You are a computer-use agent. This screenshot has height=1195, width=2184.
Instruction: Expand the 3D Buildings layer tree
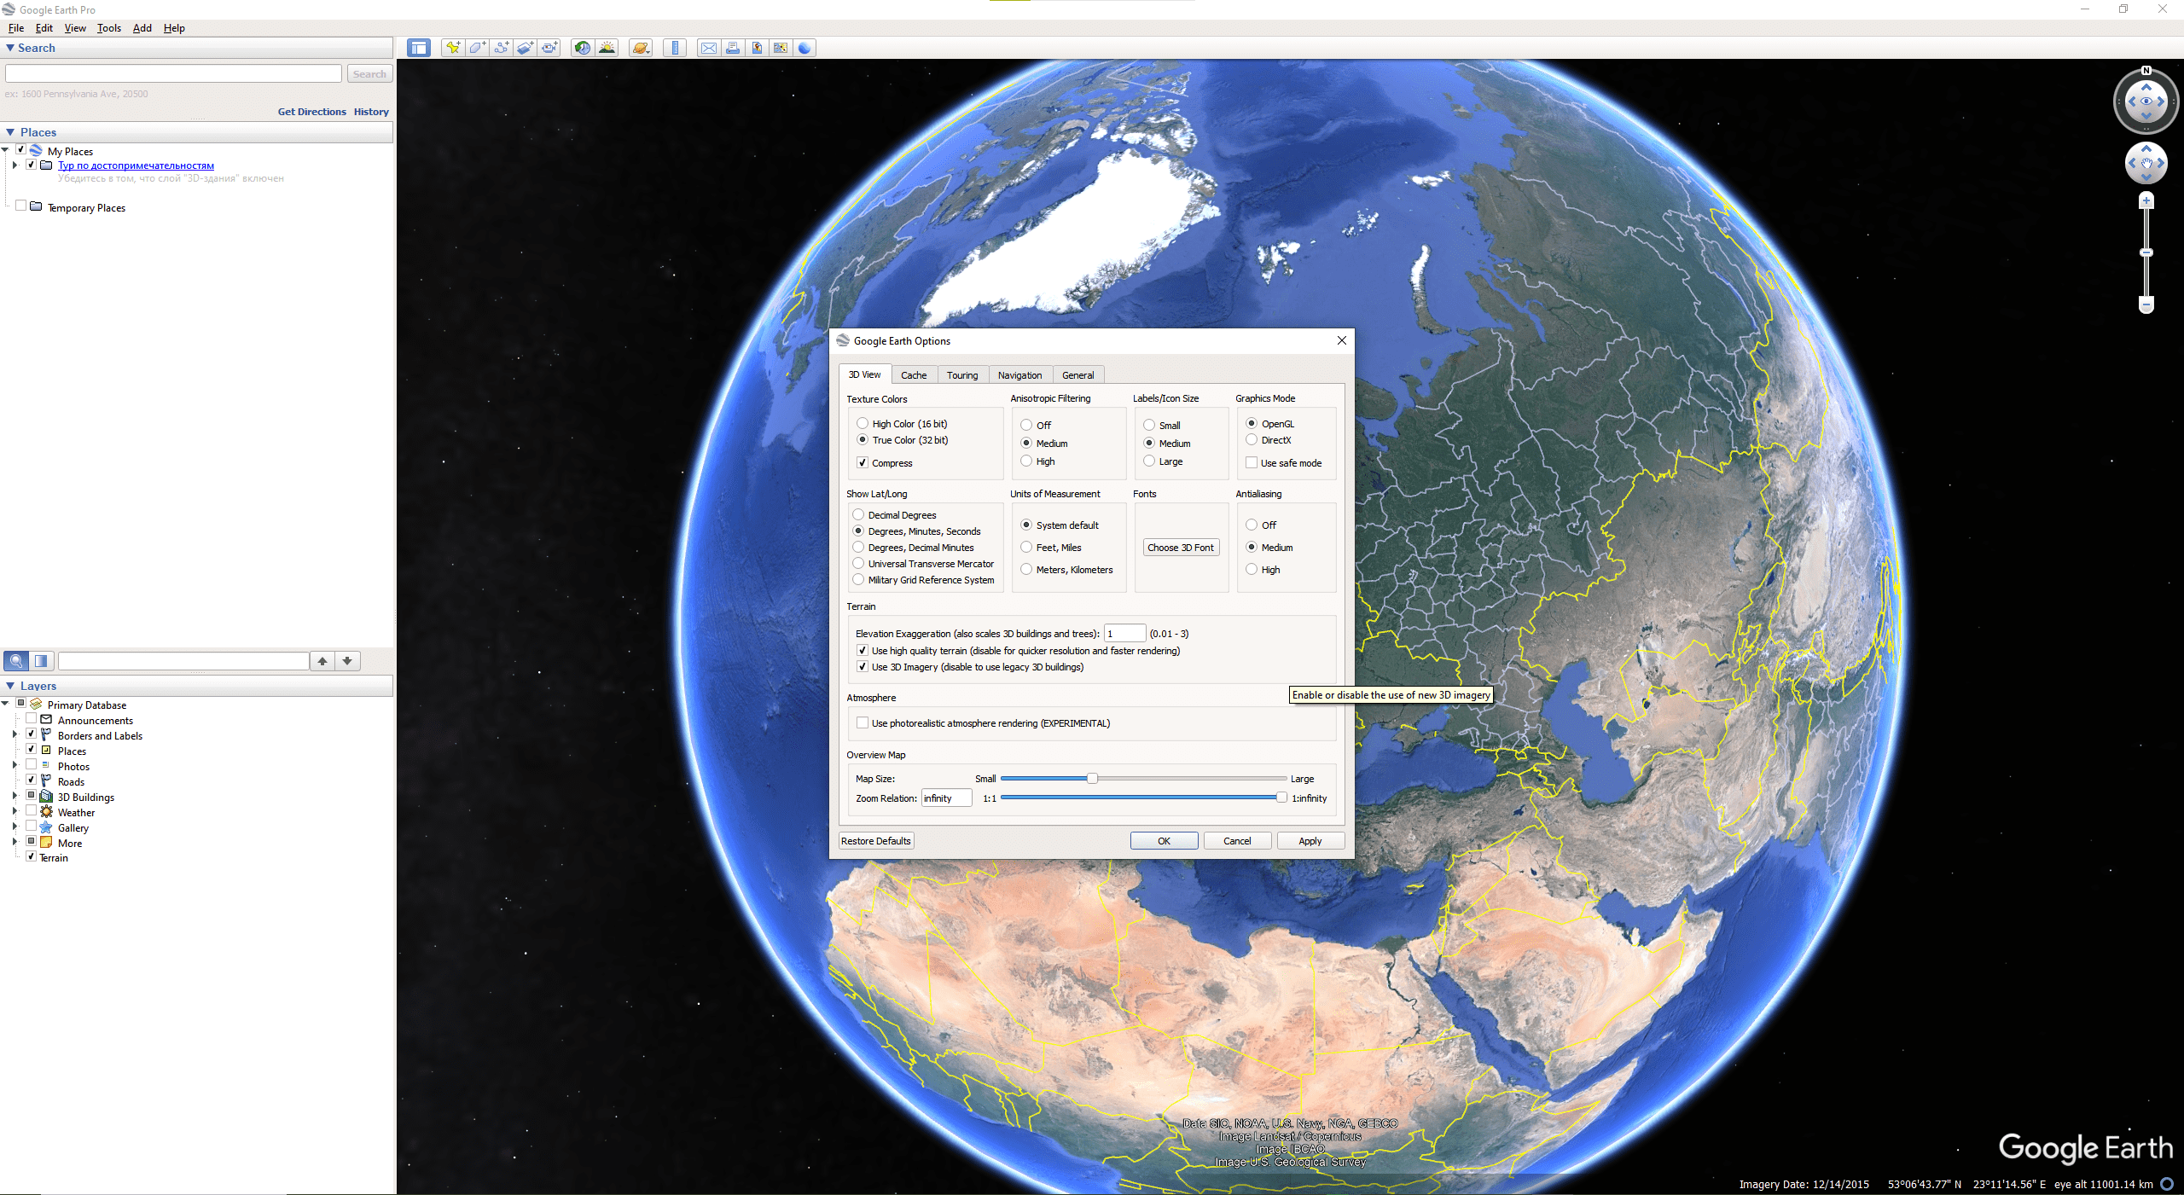(x=14, y=796)
